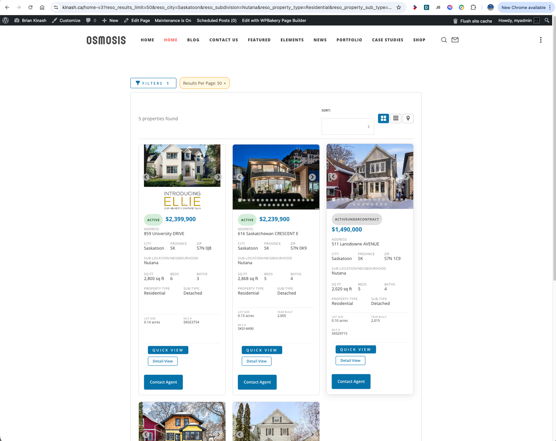Viewport: 556px width, 441px height.
Task: Open the site search icon
Action: click(444, 40)
